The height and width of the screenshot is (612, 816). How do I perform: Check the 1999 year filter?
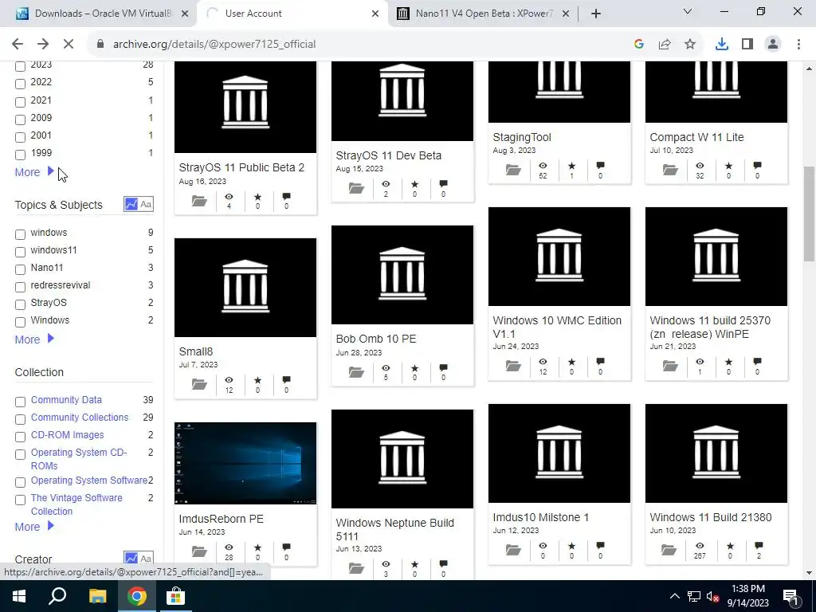[x=20, y=155]
